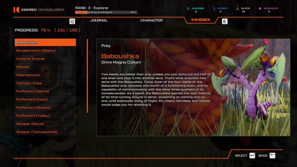Click the Alien Alloy resource icon
The width and height of the screenshot is (297, 167).
tap(260, 8)
